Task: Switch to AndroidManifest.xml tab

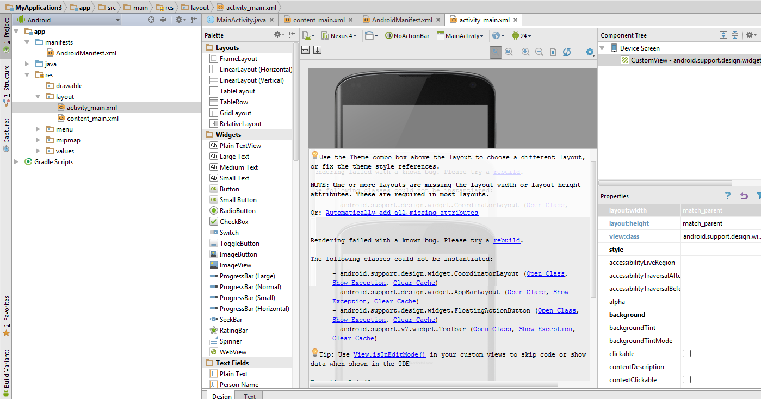Action: coord(402,20)
